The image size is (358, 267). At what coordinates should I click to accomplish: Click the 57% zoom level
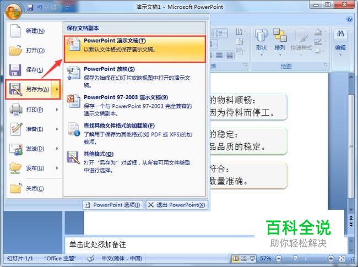(265, 259)
